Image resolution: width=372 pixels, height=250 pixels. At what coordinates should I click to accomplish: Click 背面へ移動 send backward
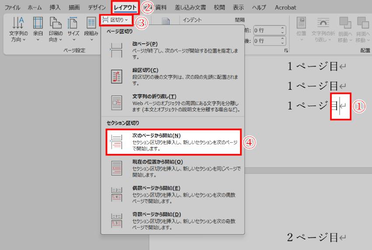363,29
